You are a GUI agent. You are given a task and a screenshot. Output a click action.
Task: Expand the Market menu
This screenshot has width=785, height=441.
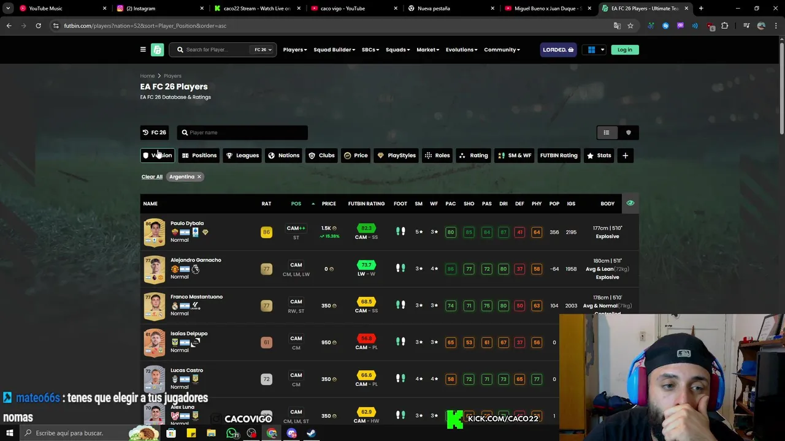tap(428, 50)
